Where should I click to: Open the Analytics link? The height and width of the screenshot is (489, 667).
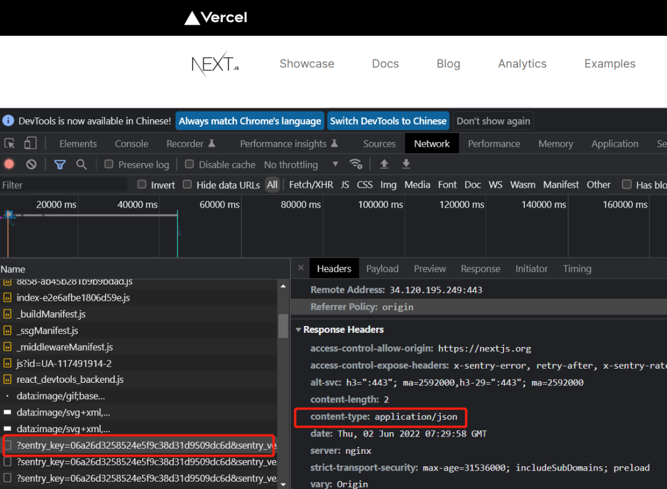tap(522, 64)
